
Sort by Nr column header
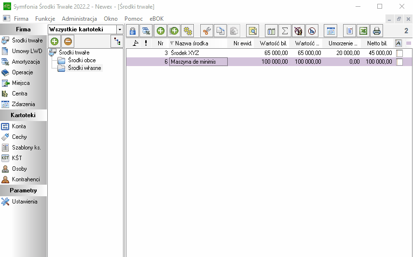tap(160, 43)
